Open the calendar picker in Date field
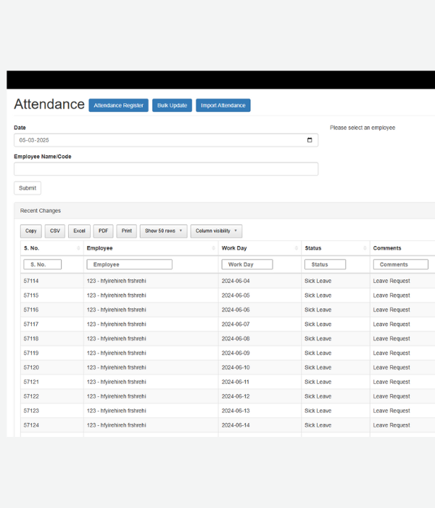This screenshot has width=435, height=508. pos(310,140)
